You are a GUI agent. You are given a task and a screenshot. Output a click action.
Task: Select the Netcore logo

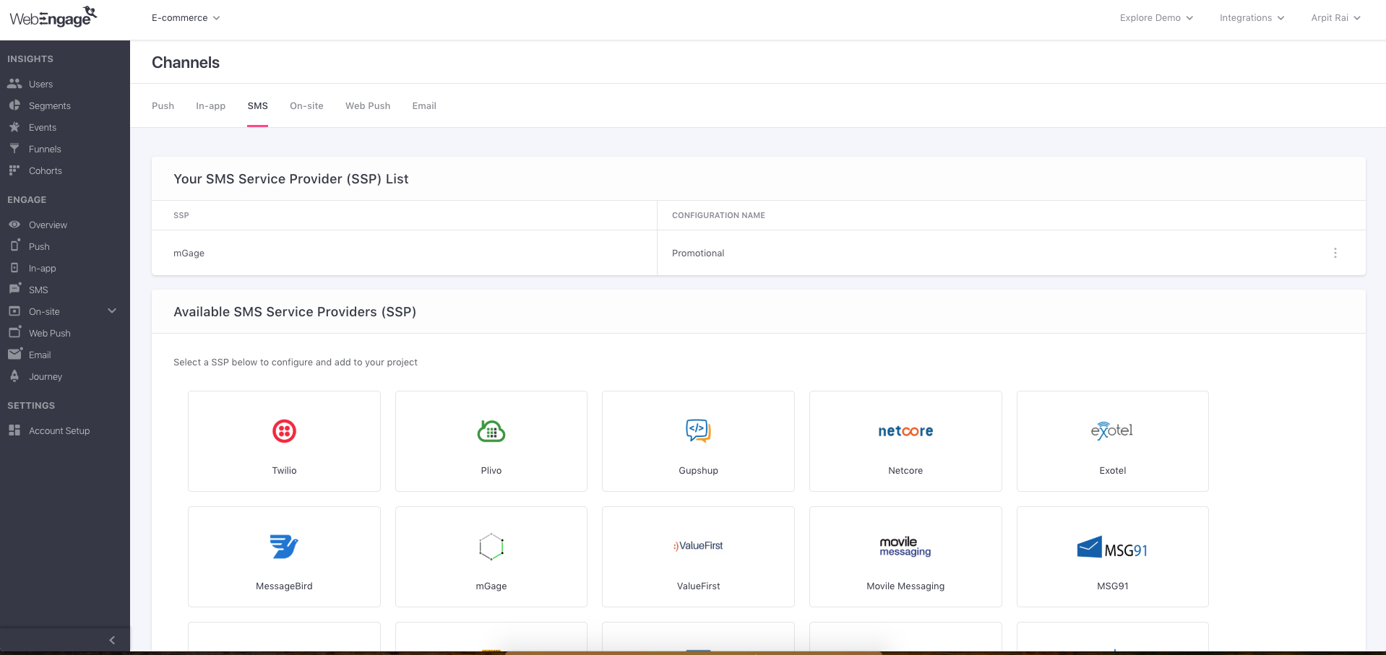pyautogui.click(x=905, y=431)
